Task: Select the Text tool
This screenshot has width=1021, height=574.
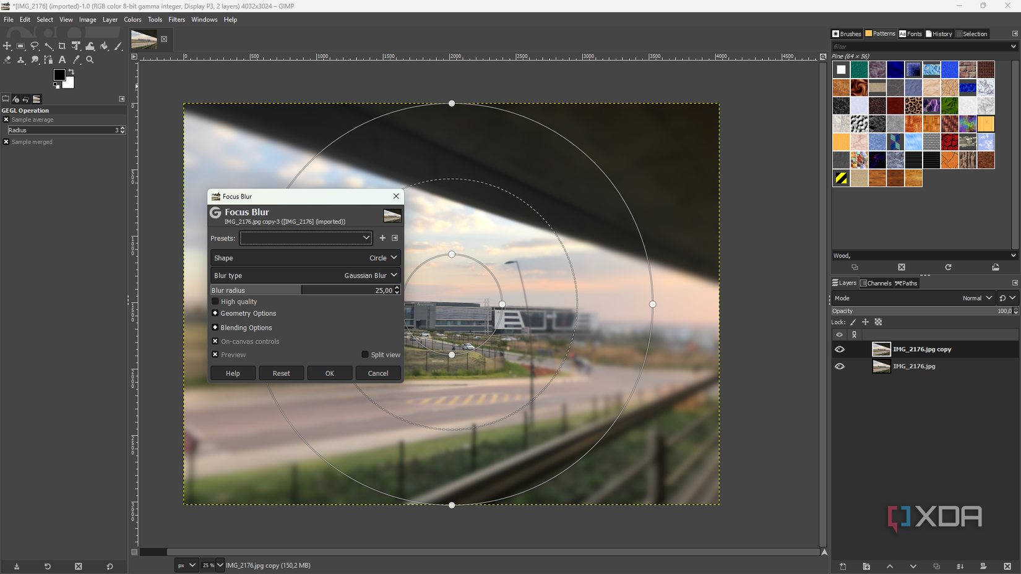Action: [62, 59]
